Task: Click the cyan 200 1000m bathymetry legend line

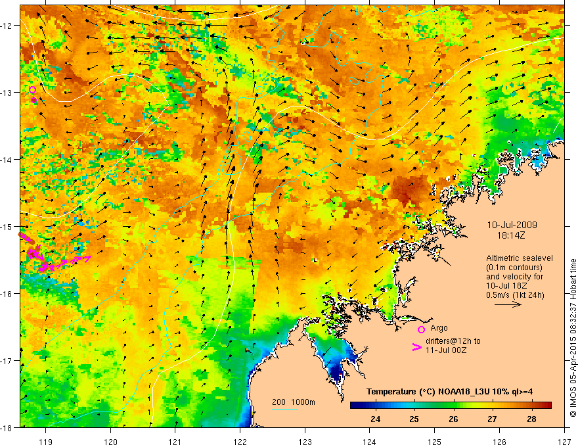Action: pyautogui.click(x=285, y=409)
